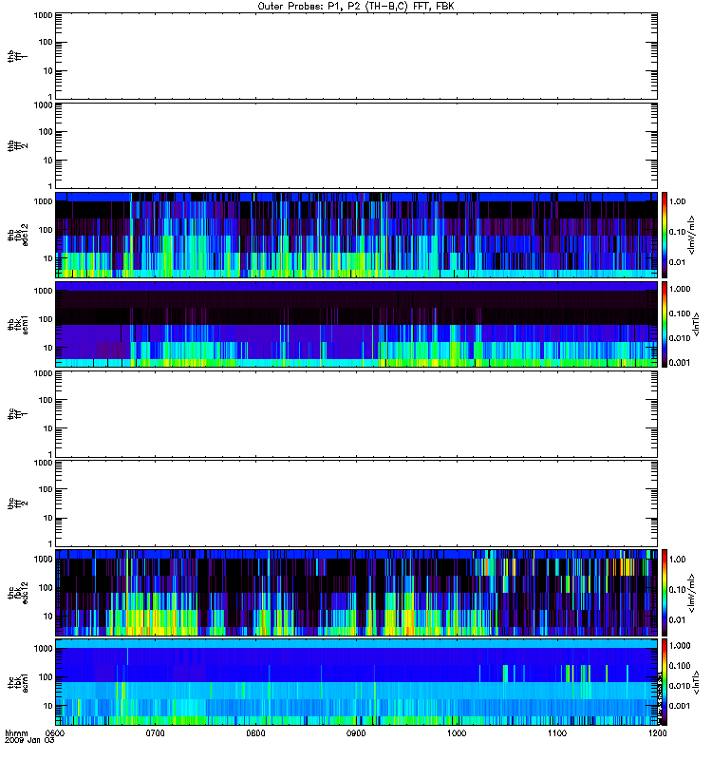The image size is (712, 760).
Task: Click the 'thc fbk edc12' y-axis title
Action: point(18,592)
